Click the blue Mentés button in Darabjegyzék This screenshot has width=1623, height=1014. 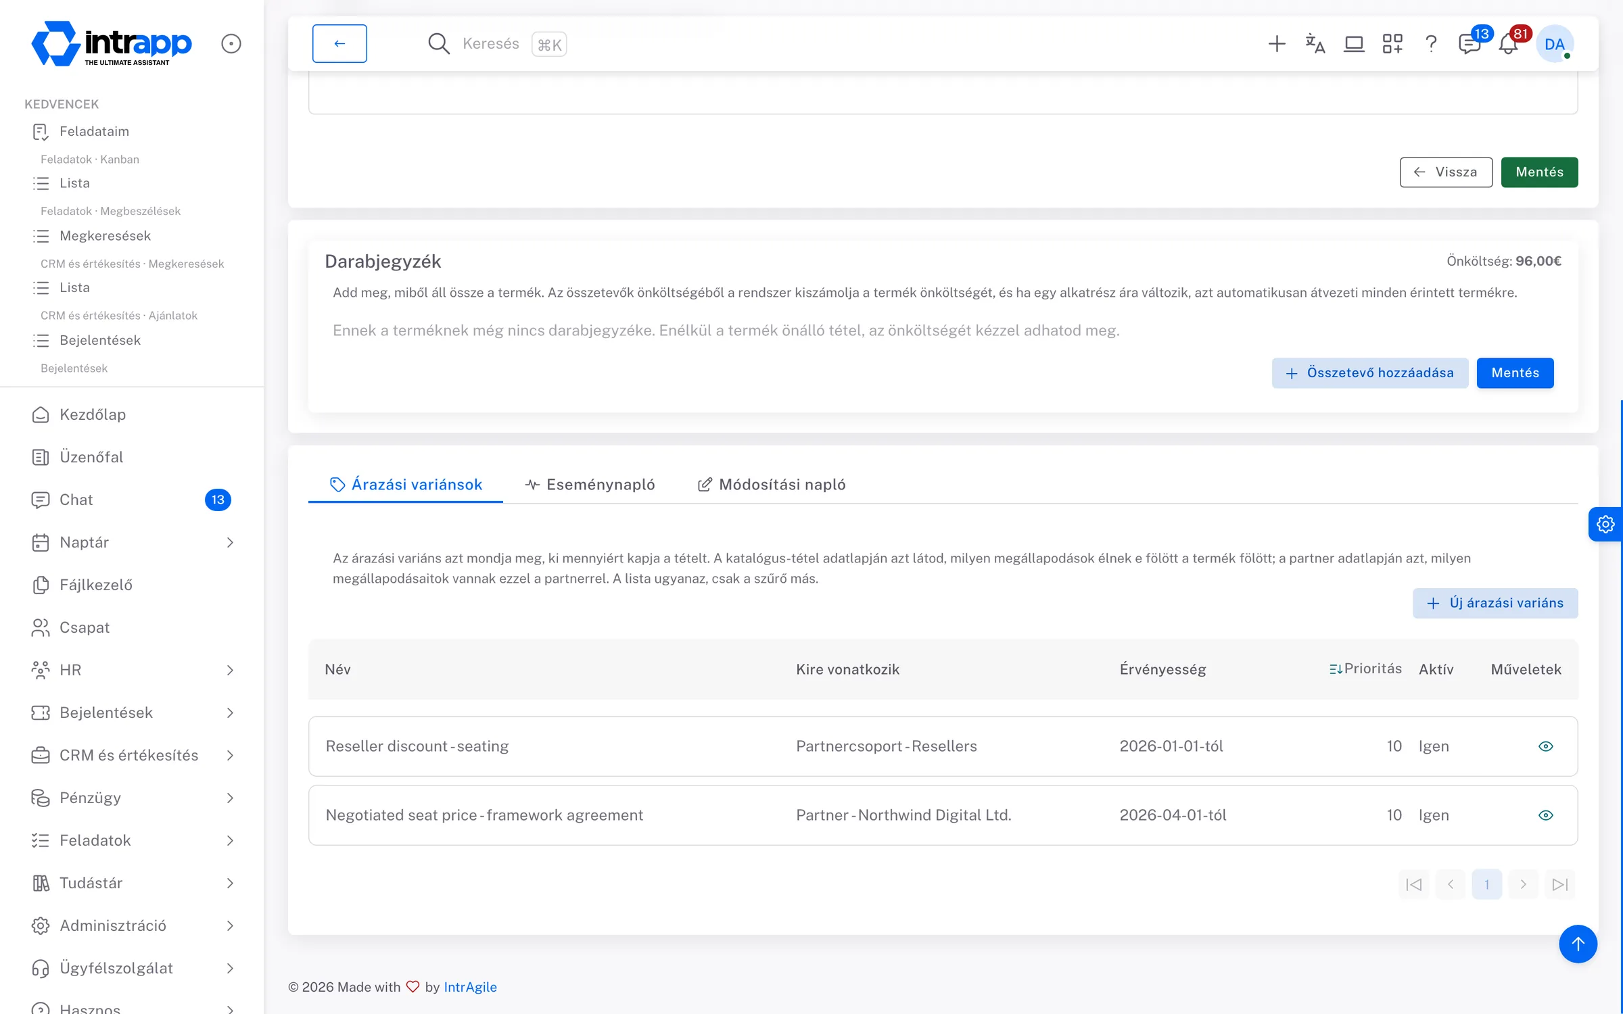[x=1515, y=373]
